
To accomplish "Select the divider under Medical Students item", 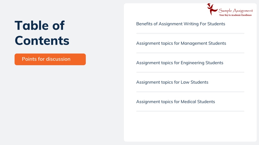I will click(190, 111).
